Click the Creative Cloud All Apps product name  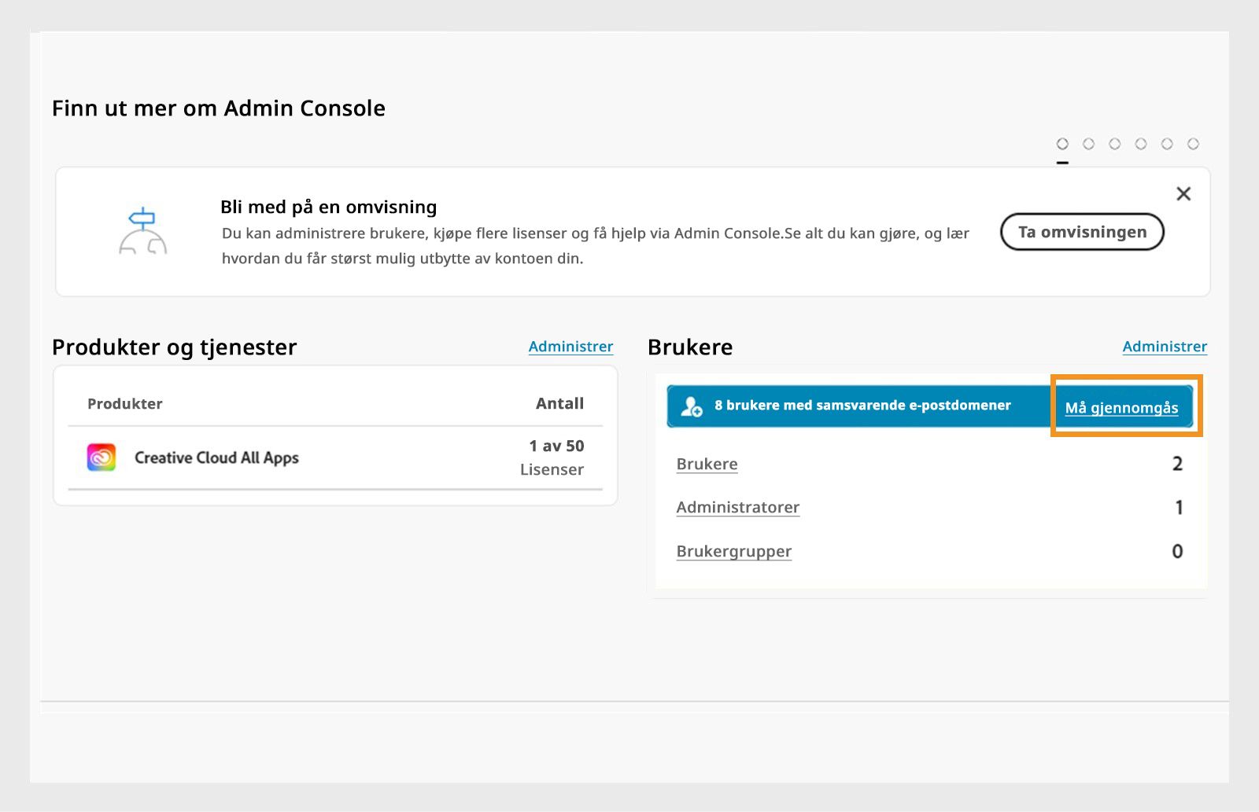216,458
